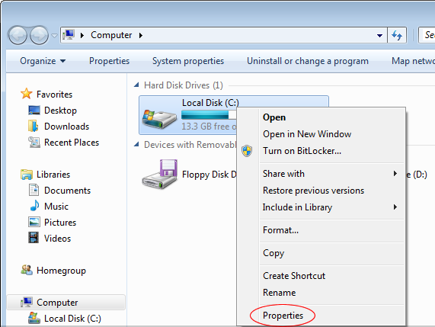
Task: Collapse the Devices with Removable Storage group
Action: point(136,144)
